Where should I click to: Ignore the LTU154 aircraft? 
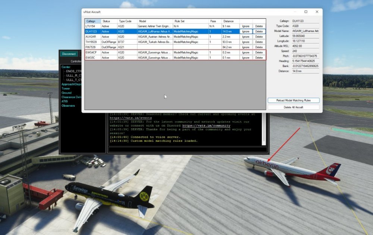point(246,26)
